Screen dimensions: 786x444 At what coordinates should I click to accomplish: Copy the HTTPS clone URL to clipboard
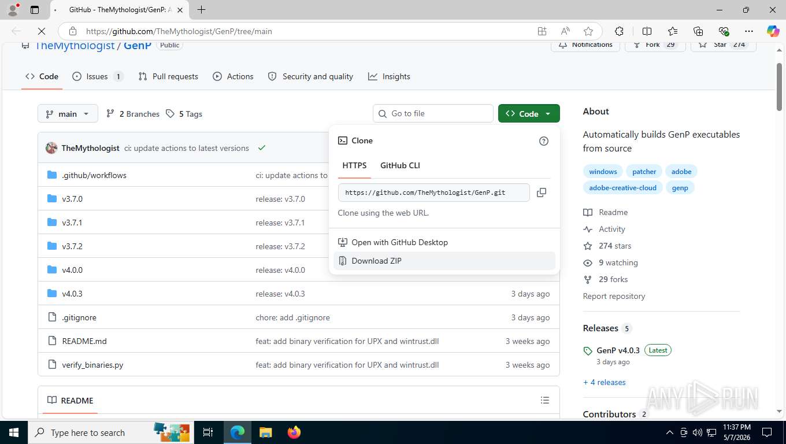pos(542,193)
